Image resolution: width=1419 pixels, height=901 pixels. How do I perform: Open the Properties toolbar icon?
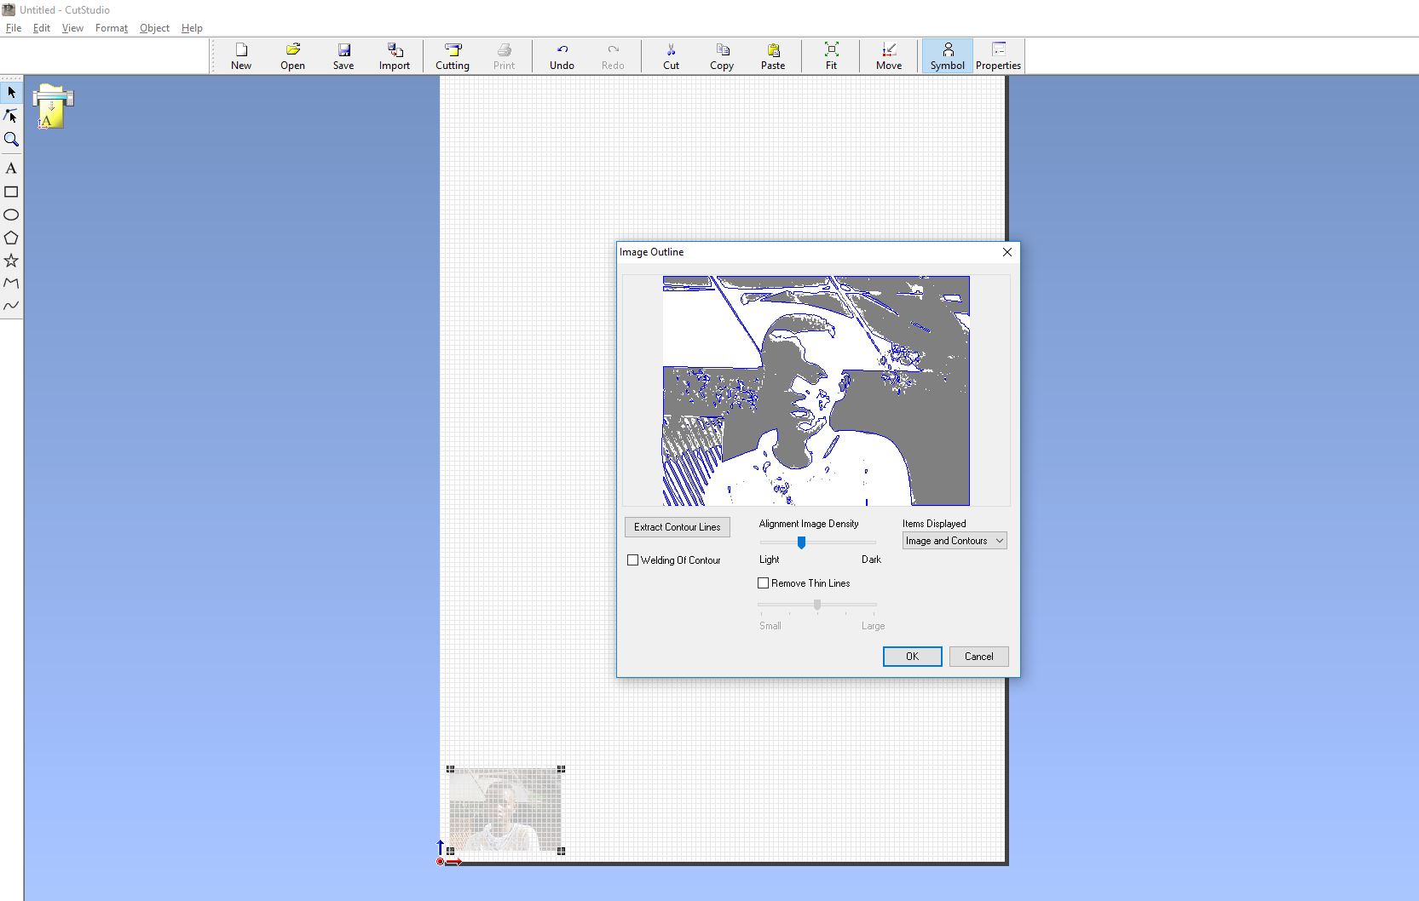pos(998,56)
